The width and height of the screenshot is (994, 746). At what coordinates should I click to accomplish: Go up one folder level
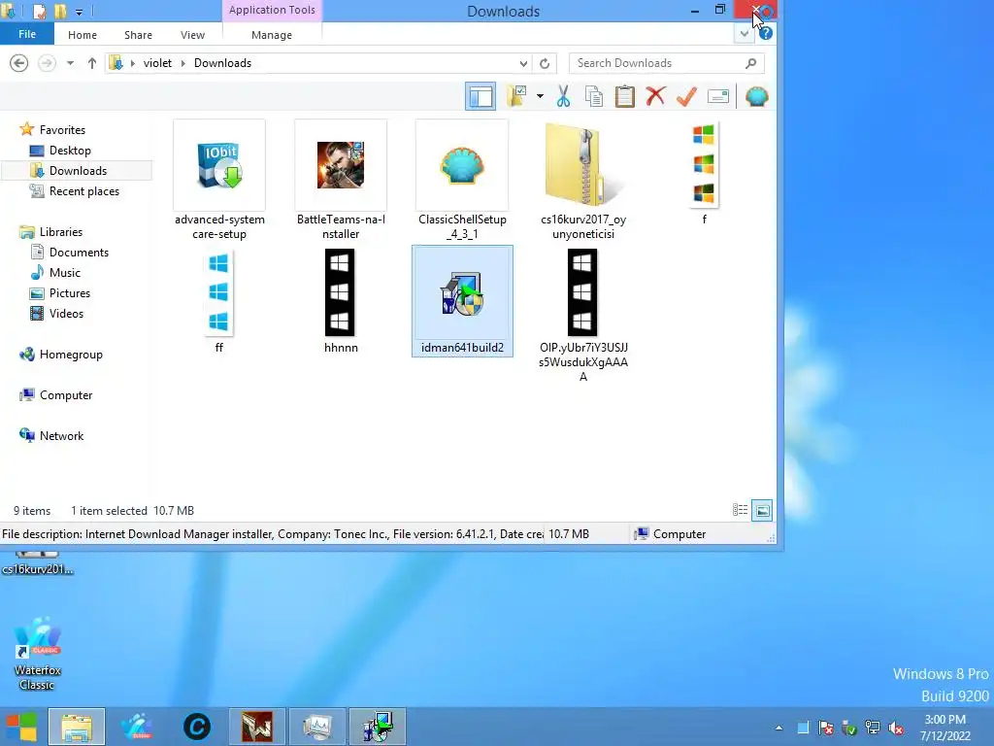pyautogui.click(x=92, y=63)
